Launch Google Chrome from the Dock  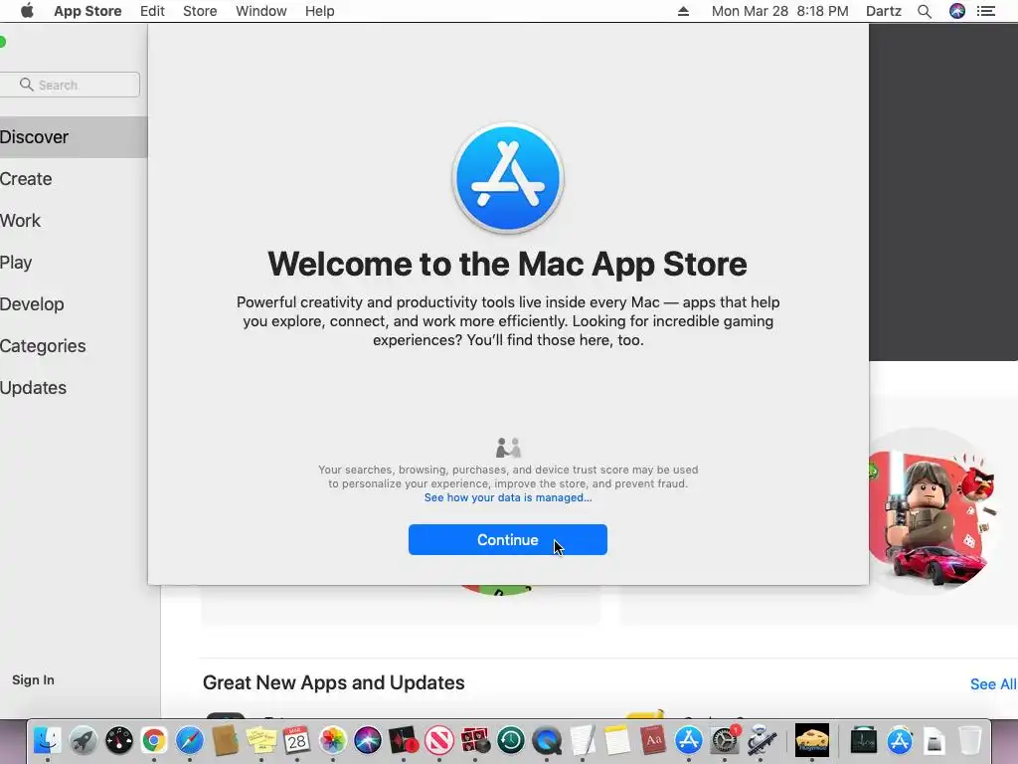click(154, 740)
